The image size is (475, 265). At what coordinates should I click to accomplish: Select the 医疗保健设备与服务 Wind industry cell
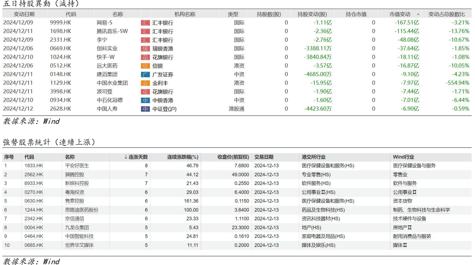414,166
